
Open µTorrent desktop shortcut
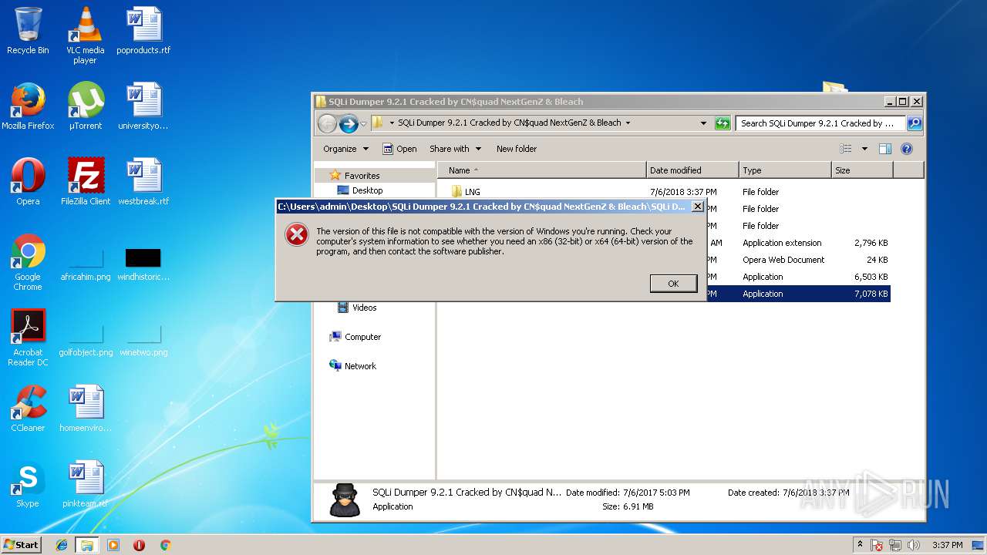(85, 106)
